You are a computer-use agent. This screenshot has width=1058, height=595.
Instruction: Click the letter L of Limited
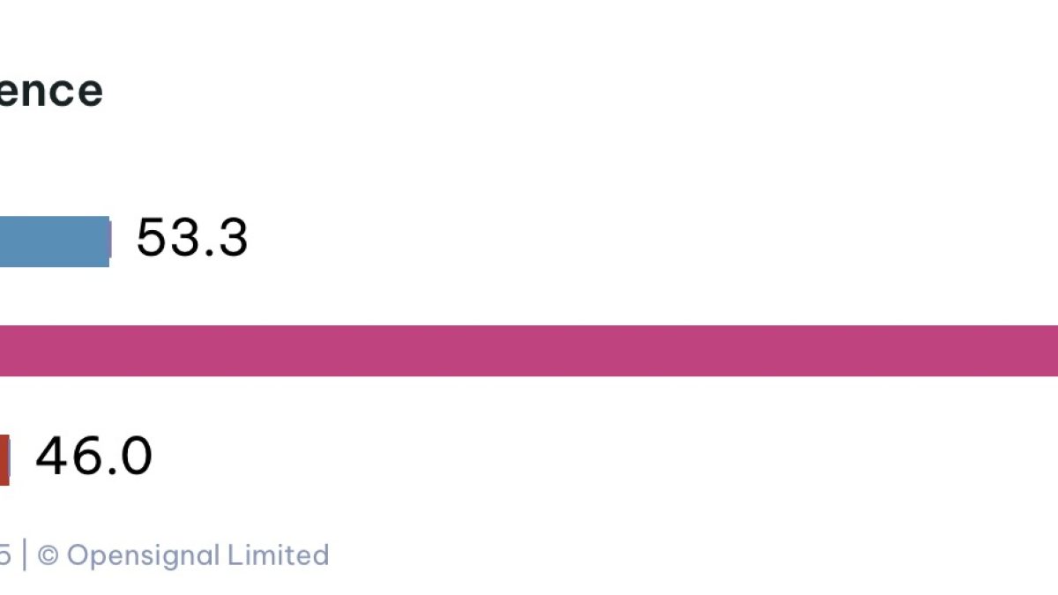click(x=235, y=555)
